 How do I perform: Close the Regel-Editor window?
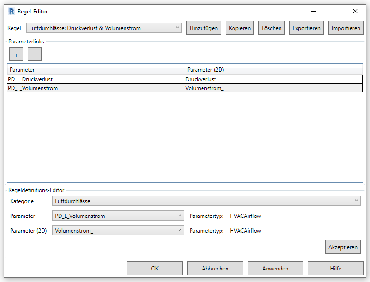(355, 12)
